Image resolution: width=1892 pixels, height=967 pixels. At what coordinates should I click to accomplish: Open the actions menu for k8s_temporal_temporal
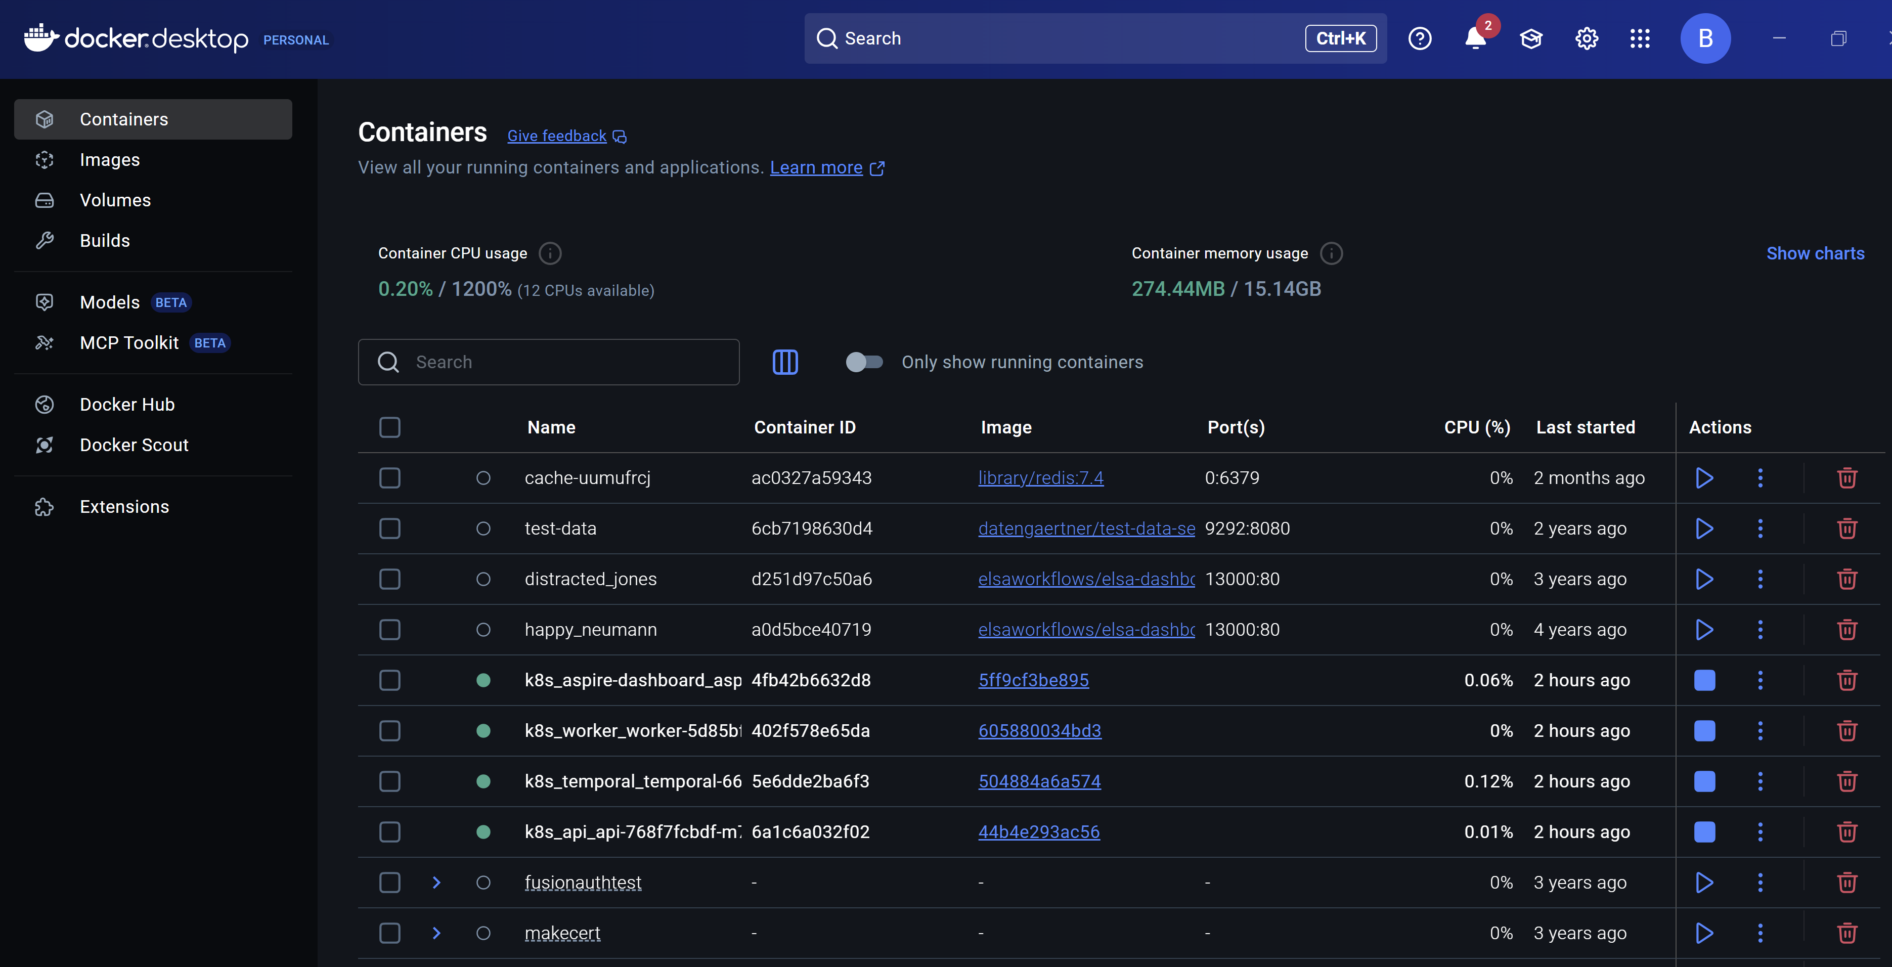coord(1760,781)
